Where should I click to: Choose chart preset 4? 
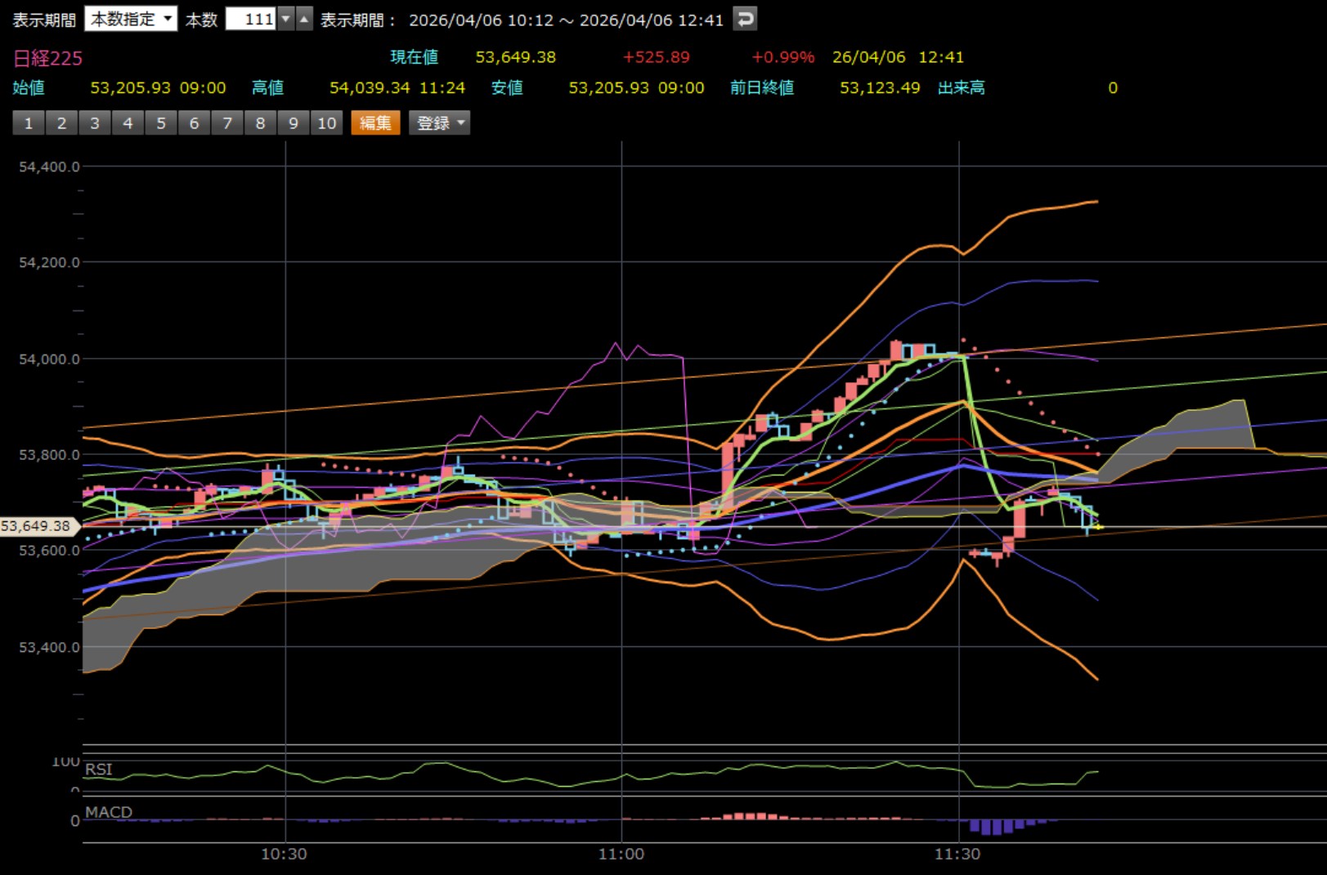(128, 123)
